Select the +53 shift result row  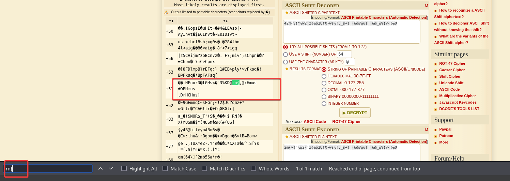point(219,72)
